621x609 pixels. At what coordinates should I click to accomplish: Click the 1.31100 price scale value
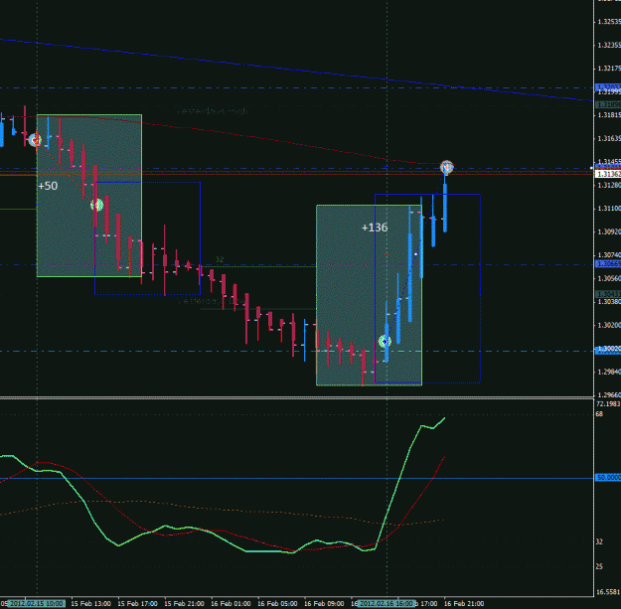(609, 209)
